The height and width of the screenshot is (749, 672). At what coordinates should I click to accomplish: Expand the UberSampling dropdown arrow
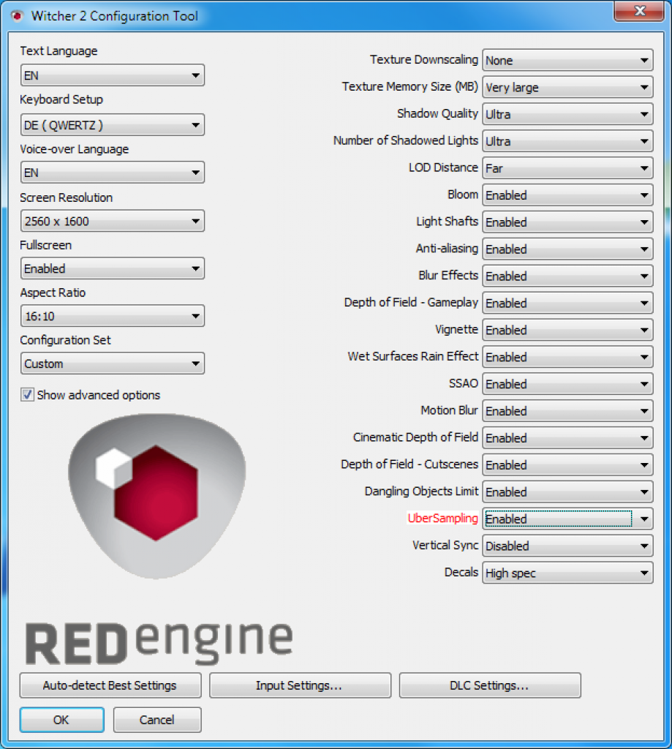point(643,519)
